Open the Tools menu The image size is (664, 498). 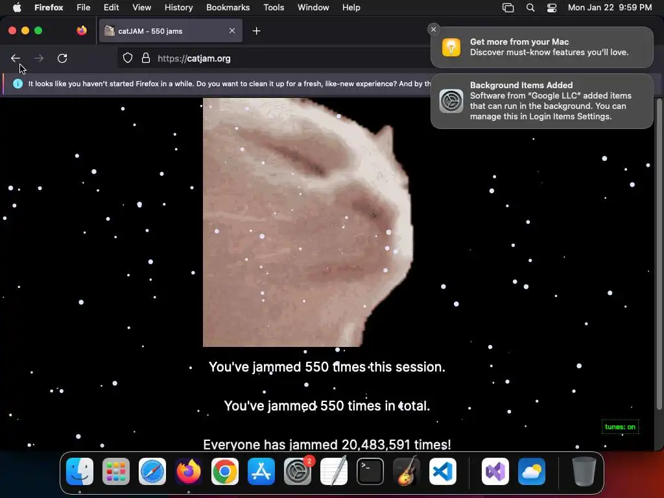point(274,7)
